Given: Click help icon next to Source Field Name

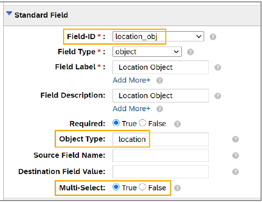Looking at the screenshot, I should (x=235, y=155).
